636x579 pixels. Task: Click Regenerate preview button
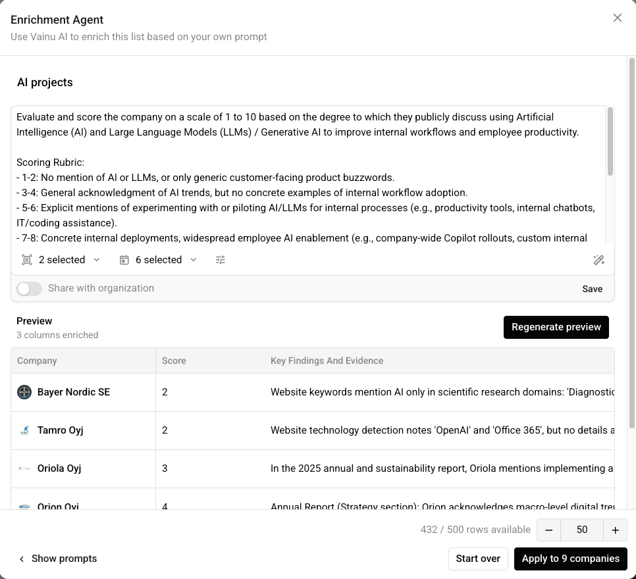(556, 327)
